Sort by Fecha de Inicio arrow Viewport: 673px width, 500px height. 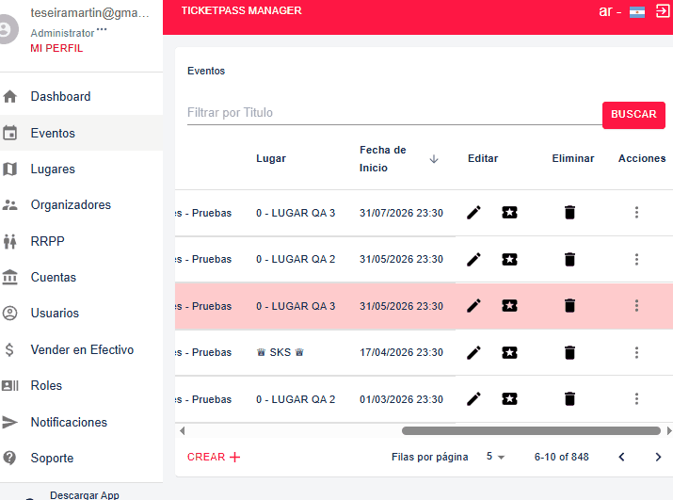click(434, 159)
